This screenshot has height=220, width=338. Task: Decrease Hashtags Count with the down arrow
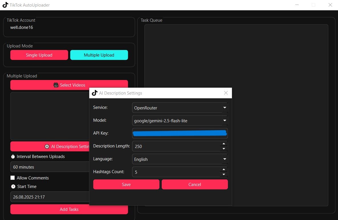tap(224, 174)
